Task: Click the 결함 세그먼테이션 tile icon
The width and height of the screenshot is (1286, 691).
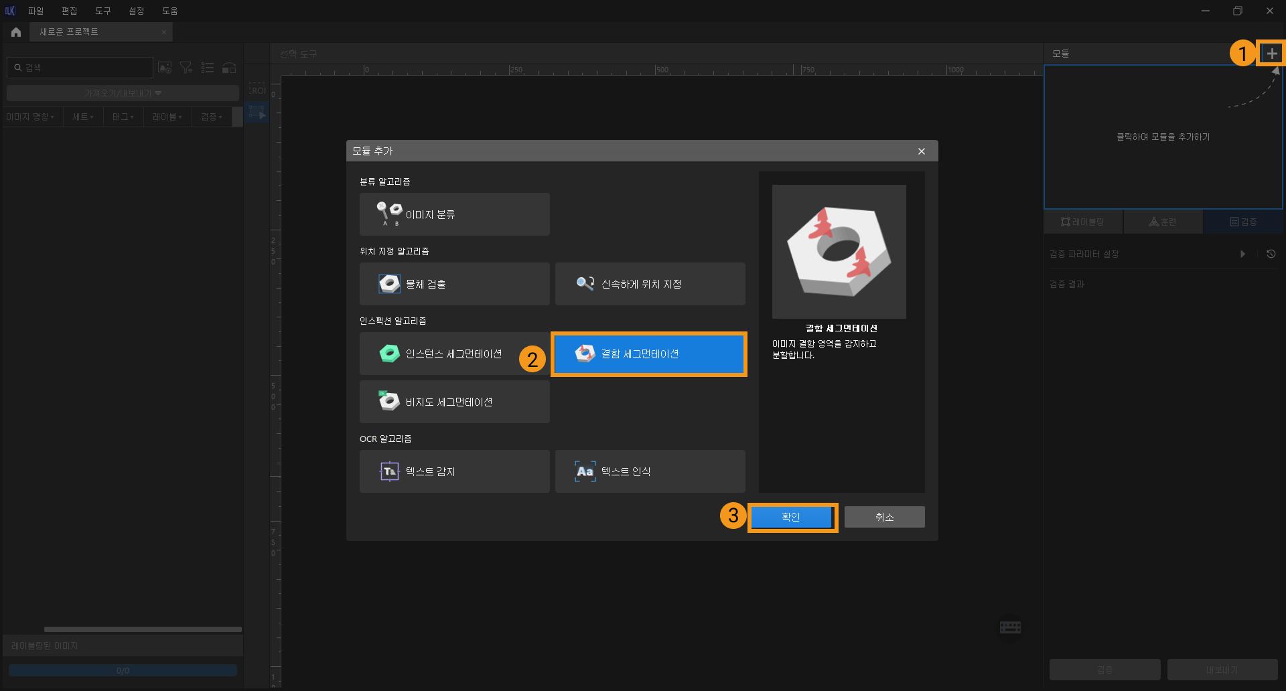Action: coord(585,354)
